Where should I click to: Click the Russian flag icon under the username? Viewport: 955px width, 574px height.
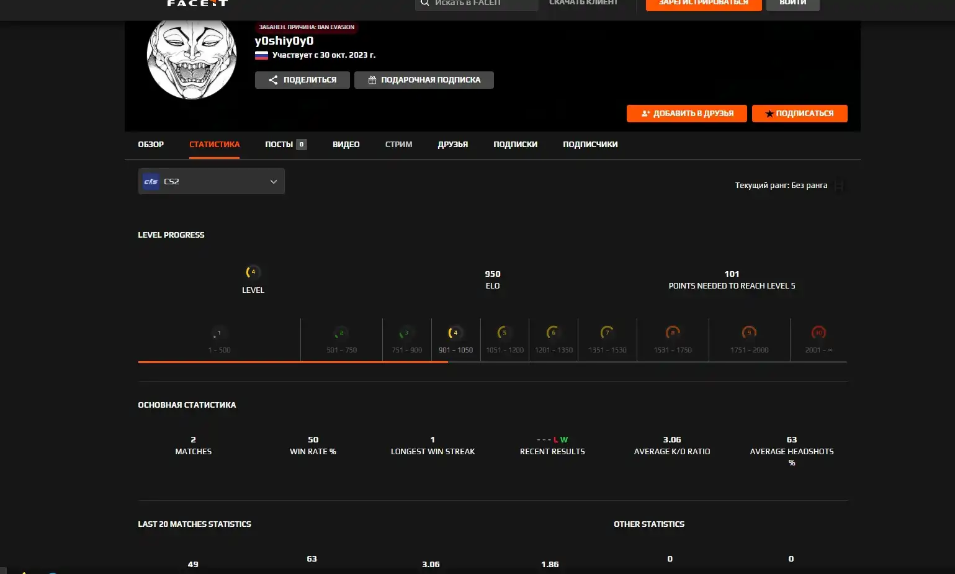[x=261, y=55]
